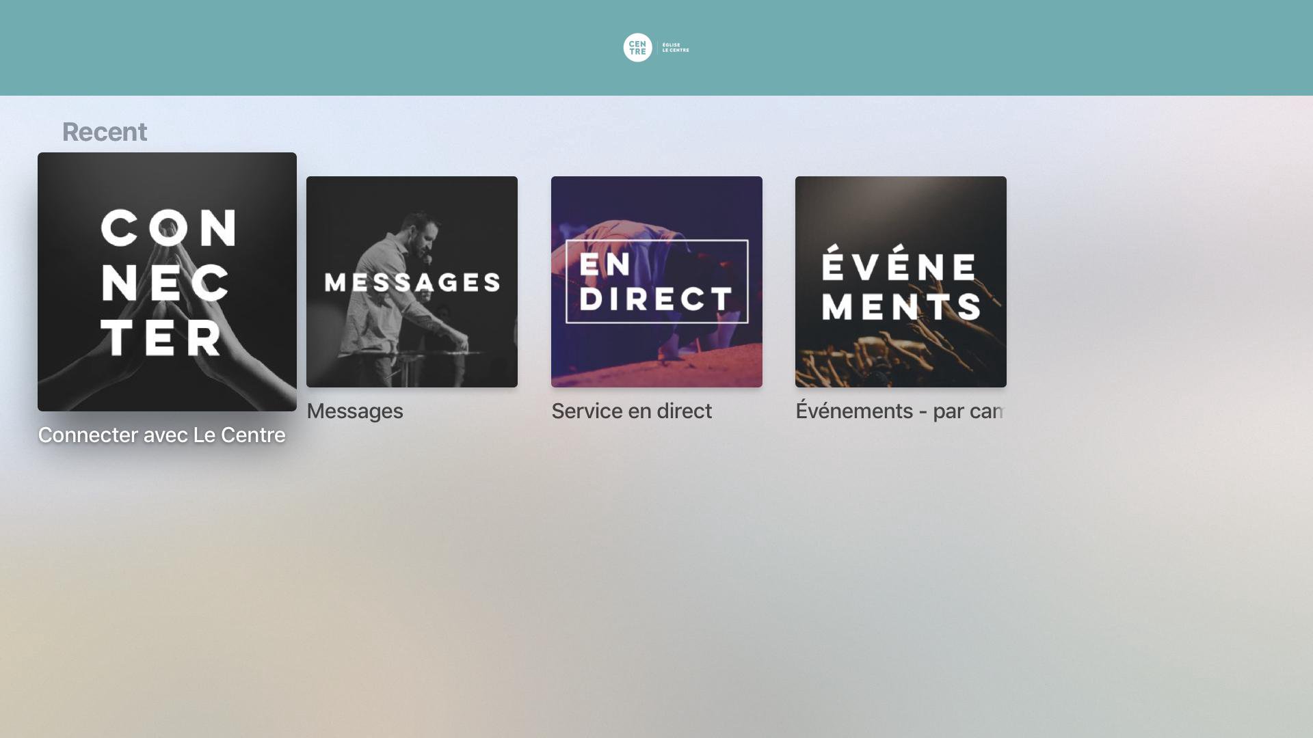1313x738 pixels.
Task: Click the Connecter avec Le Centre label
Action: coord(161,435)
